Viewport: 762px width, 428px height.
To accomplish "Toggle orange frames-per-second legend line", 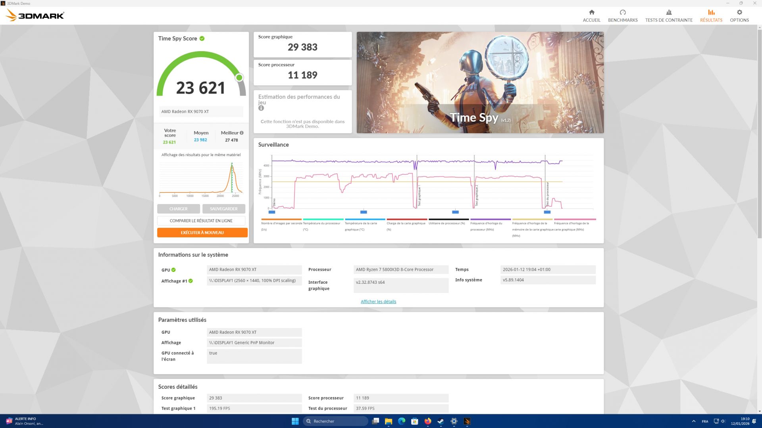I will (x=281, y=220).
